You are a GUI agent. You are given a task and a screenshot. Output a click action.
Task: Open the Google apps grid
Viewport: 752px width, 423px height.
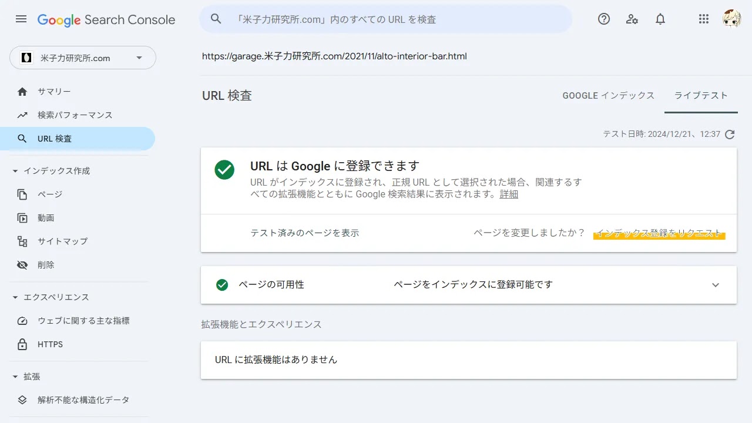pyautogui.click(x=704, y=19)
